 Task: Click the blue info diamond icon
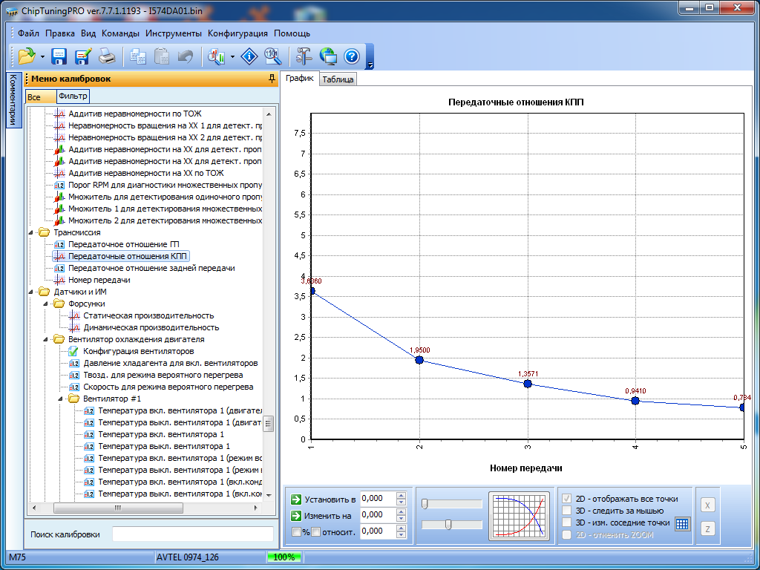click(x=250, y=56)
